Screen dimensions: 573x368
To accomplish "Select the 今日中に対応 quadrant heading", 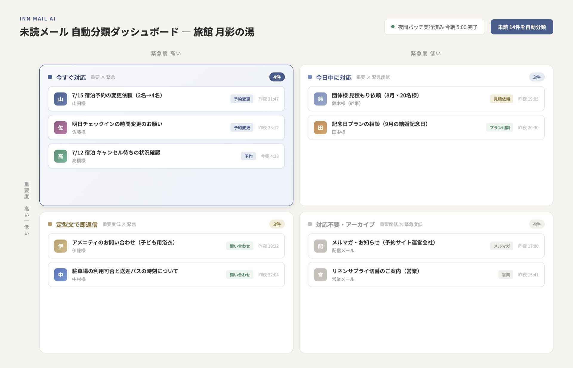I will (334, 77).
